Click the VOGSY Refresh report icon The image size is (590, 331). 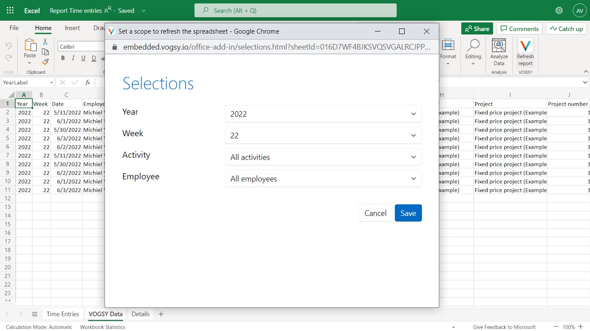(525, 47)
